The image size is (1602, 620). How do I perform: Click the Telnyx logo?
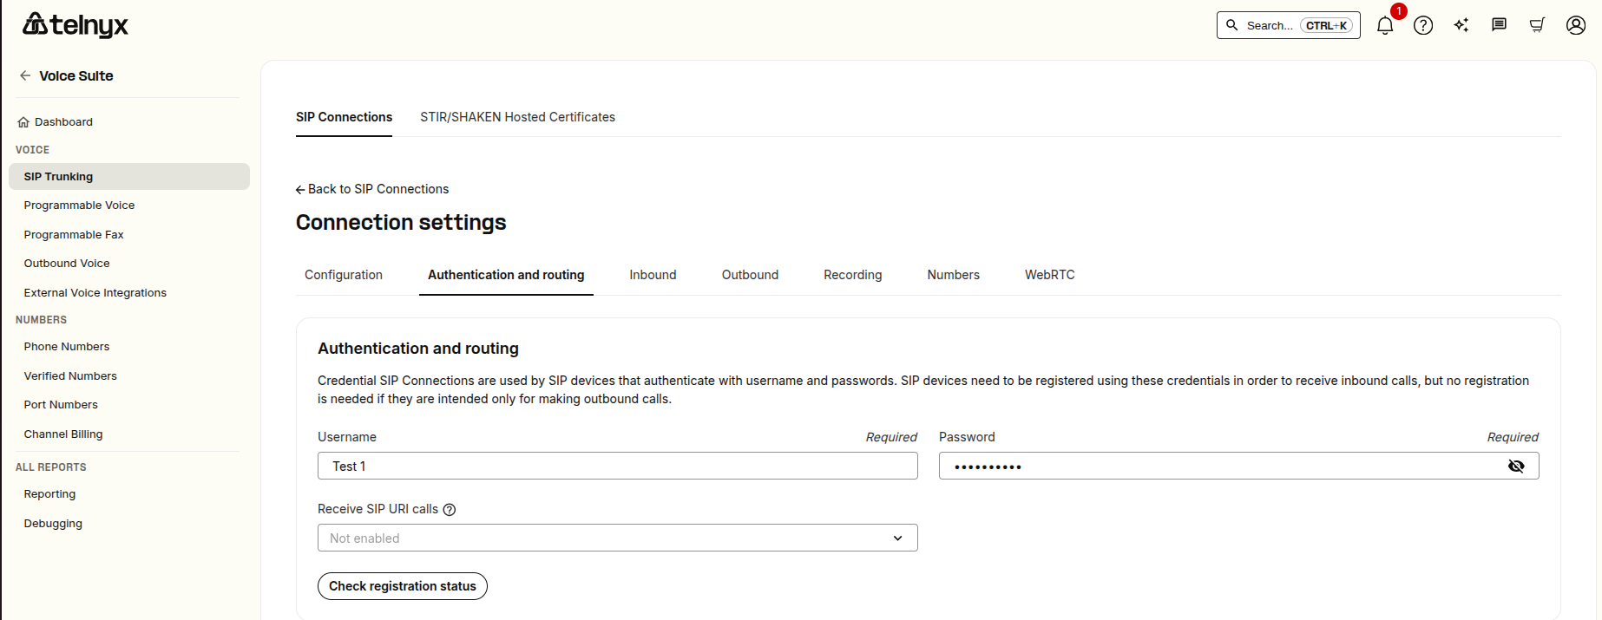click(76, 25)
